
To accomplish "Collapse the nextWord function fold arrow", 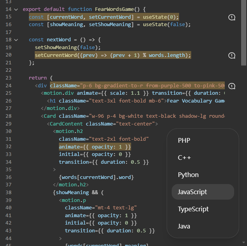I will 16,40.
